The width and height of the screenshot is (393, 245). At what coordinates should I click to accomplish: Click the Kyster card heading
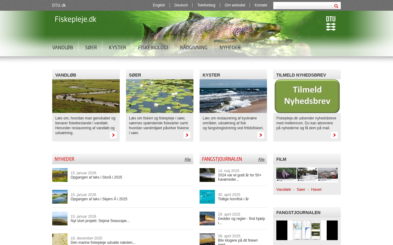click(211, 75)
